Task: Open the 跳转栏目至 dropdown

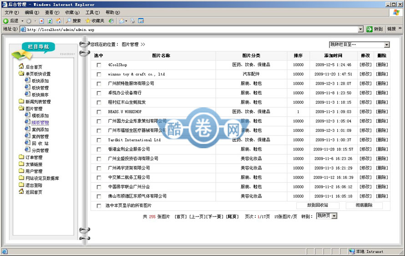Action: pyautogui.click(x=359, y=45)
